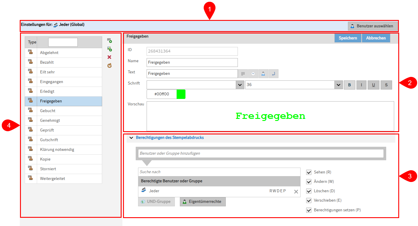Disable Berechtigungen setzen (P) checkbox
Screen dimensions: 418x226
(309, 210)
